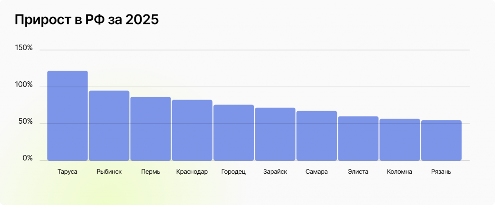Click the 150% axis label

[x=24, y=49]
